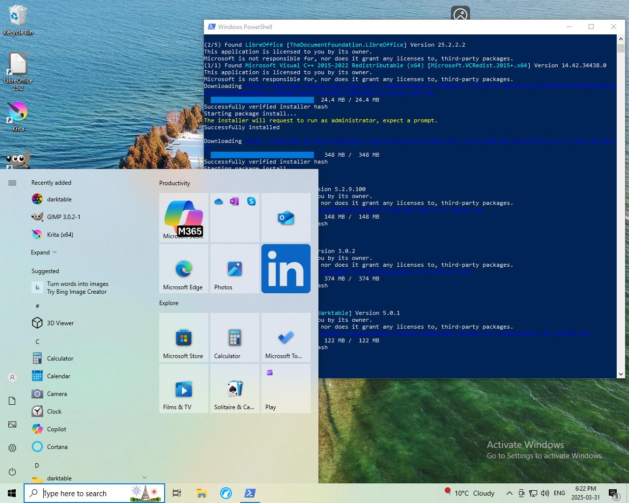629x503 pixels.
Task: Open the GIMP desktop shortcut icon
Action: click(x=18, y=159)
